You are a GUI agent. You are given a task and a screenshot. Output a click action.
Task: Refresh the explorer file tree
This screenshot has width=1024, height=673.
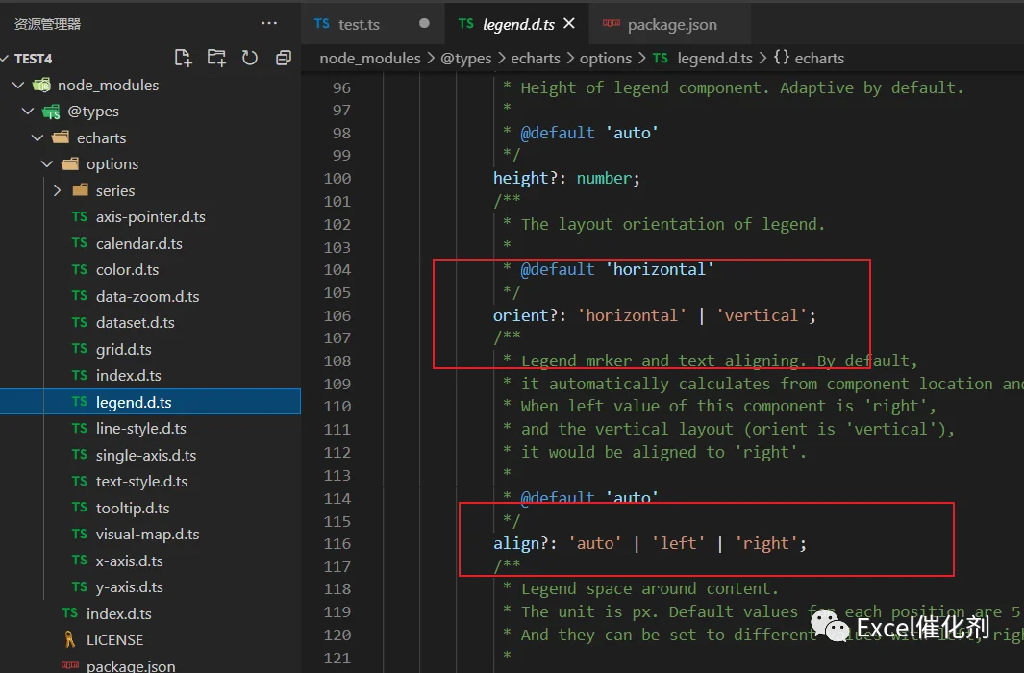[x=249, y=58]
